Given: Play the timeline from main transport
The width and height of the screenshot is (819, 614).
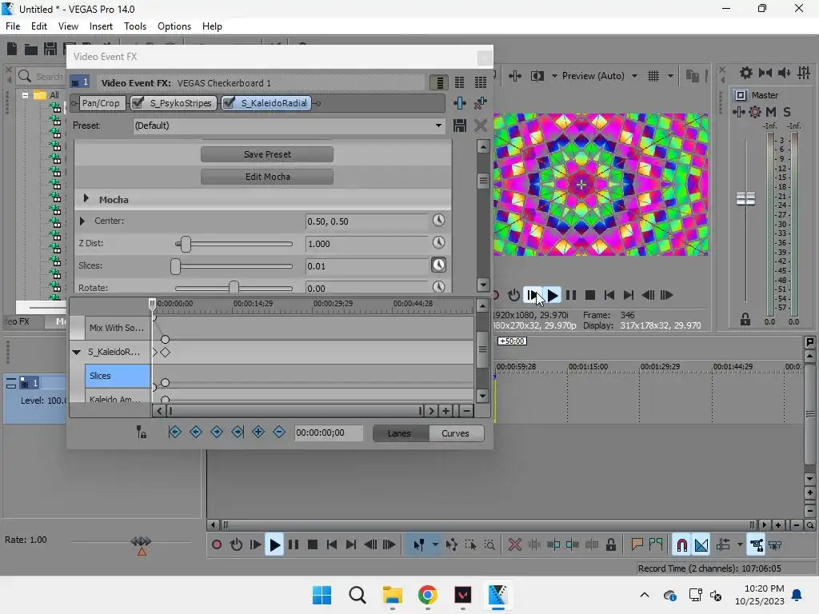Looking at the screenshot, I should 274,545.
